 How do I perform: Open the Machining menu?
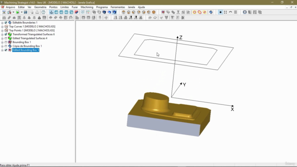87,7
